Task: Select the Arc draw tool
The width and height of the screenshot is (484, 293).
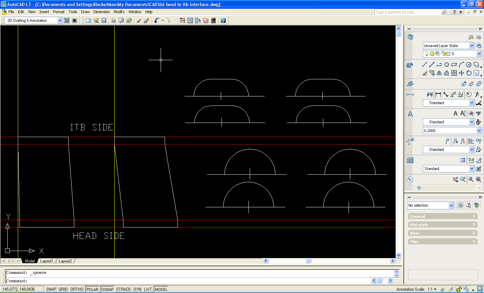Action: coord(461,65)
